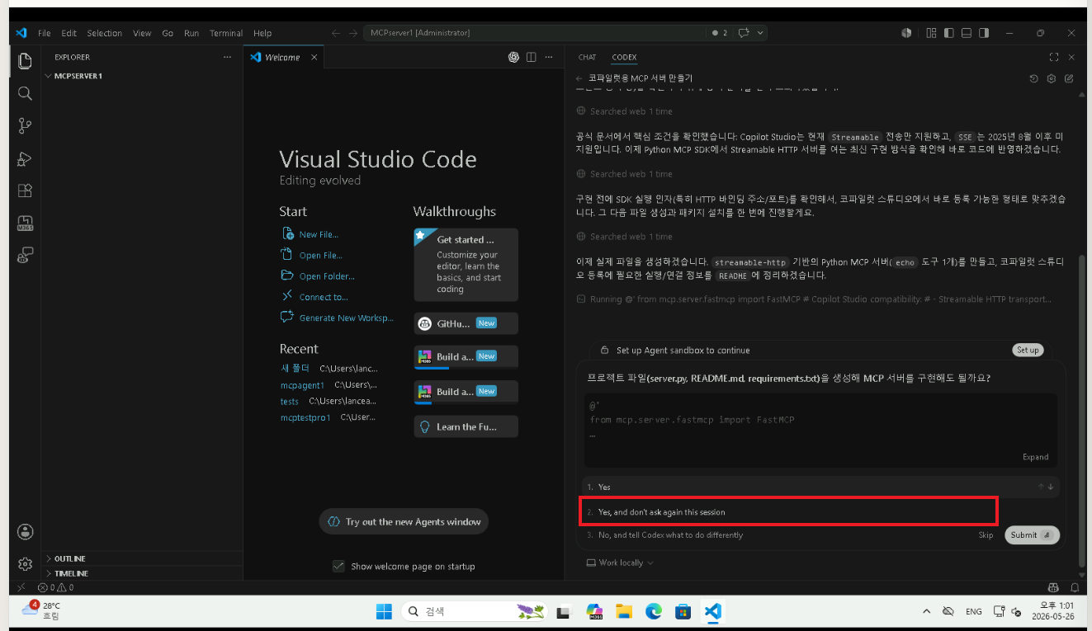Open the Explorer view in activity bar
Screen dimensions: 1092x631
click(25, 61)
